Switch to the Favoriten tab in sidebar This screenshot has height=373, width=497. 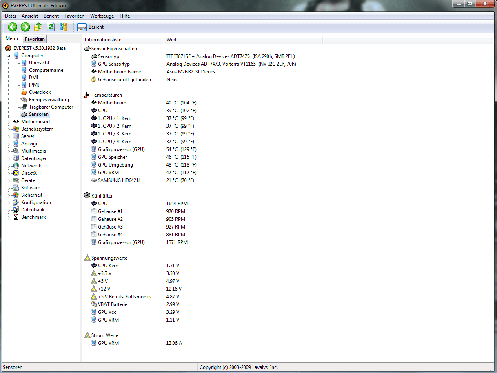(x=35, y=39)
